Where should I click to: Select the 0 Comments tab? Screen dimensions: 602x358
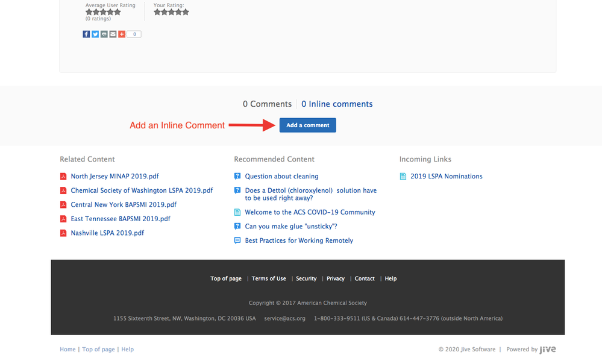(x=267, y=104)
